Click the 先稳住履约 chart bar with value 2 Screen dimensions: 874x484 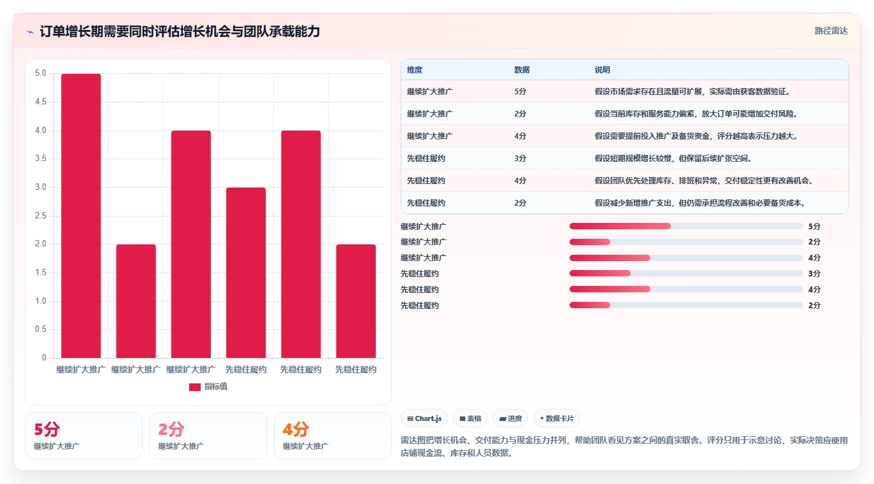(x=356, y=301)
